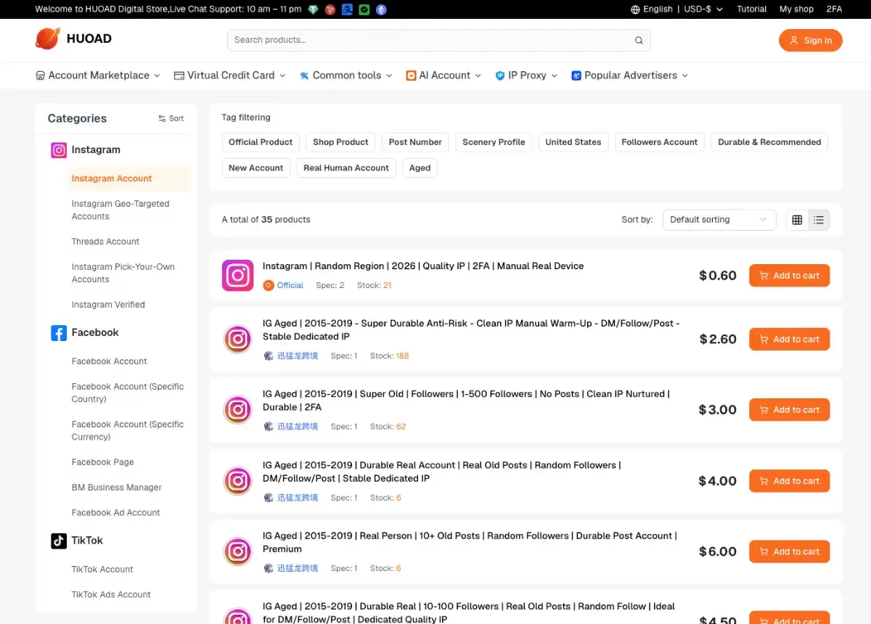Click the search magnifier icon

pos(639,41)
